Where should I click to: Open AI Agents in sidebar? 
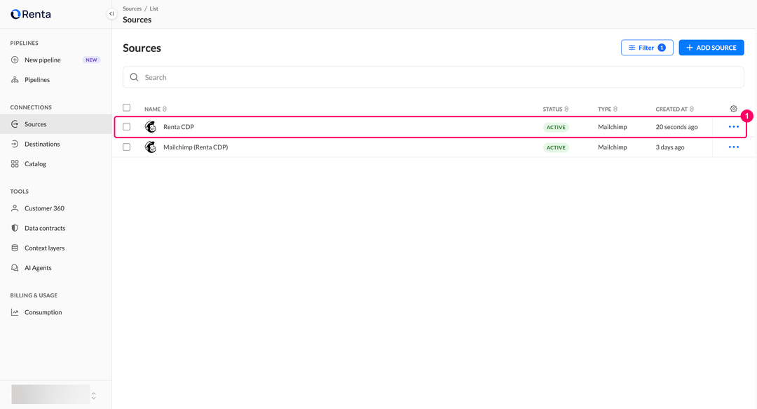pyautogui.click(x=56, y=268)
